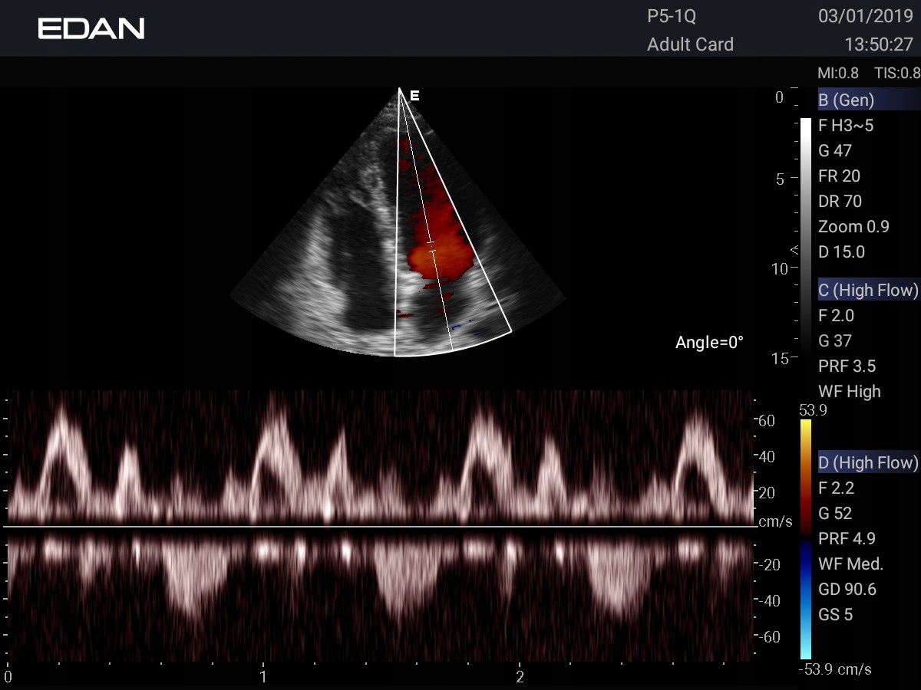Select the color PRF 3.5 setting
921x690 pixels.
(x=847, y=366)
